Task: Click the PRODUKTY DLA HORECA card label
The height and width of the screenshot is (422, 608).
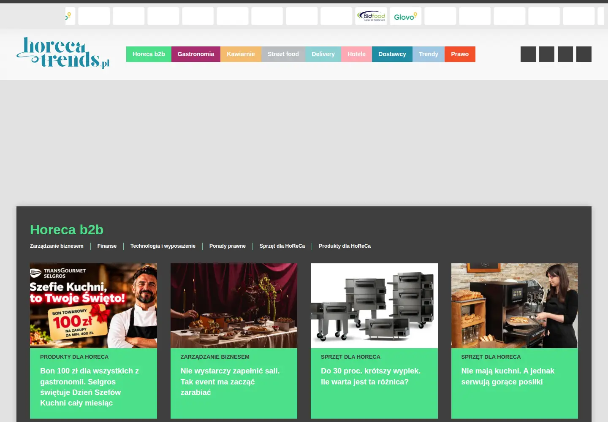Action: pos(74,357)
